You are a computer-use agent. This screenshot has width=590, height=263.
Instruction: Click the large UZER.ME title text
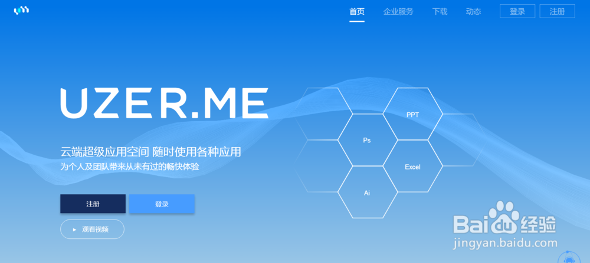(x=165, y=103)
